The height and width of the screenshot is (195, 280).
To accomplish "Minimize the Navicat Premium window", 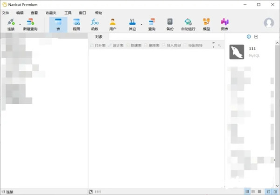I will [x=245, y=5].
